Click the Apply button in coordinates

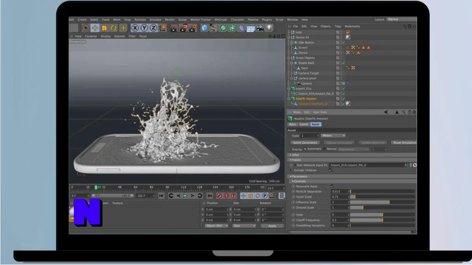pos(272,225)
